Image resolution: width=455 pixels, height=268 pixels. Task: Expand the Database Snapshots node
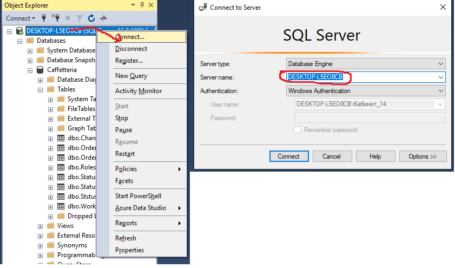coord(30,61)
